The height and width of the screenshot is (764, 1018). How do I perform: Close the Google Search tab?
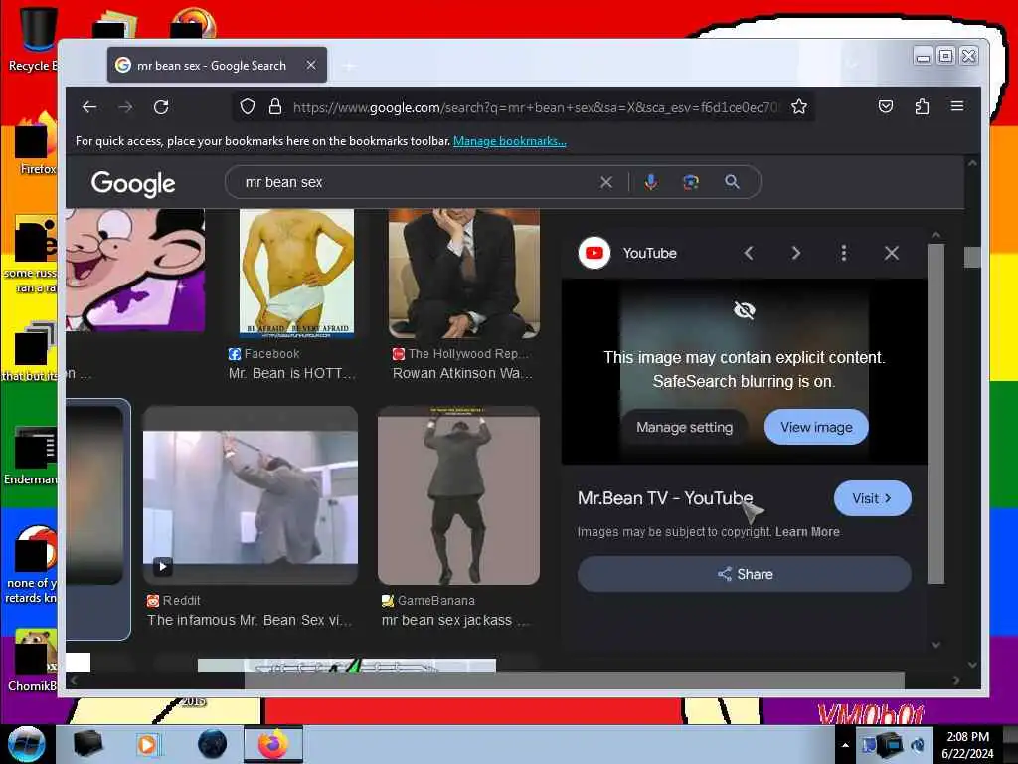coord(311,65)
